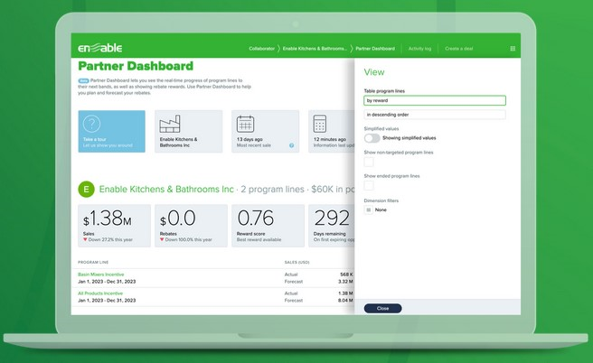The image size is (593, 363).
Task: Click the calculator icon on info card
Action: coord(320,124)
